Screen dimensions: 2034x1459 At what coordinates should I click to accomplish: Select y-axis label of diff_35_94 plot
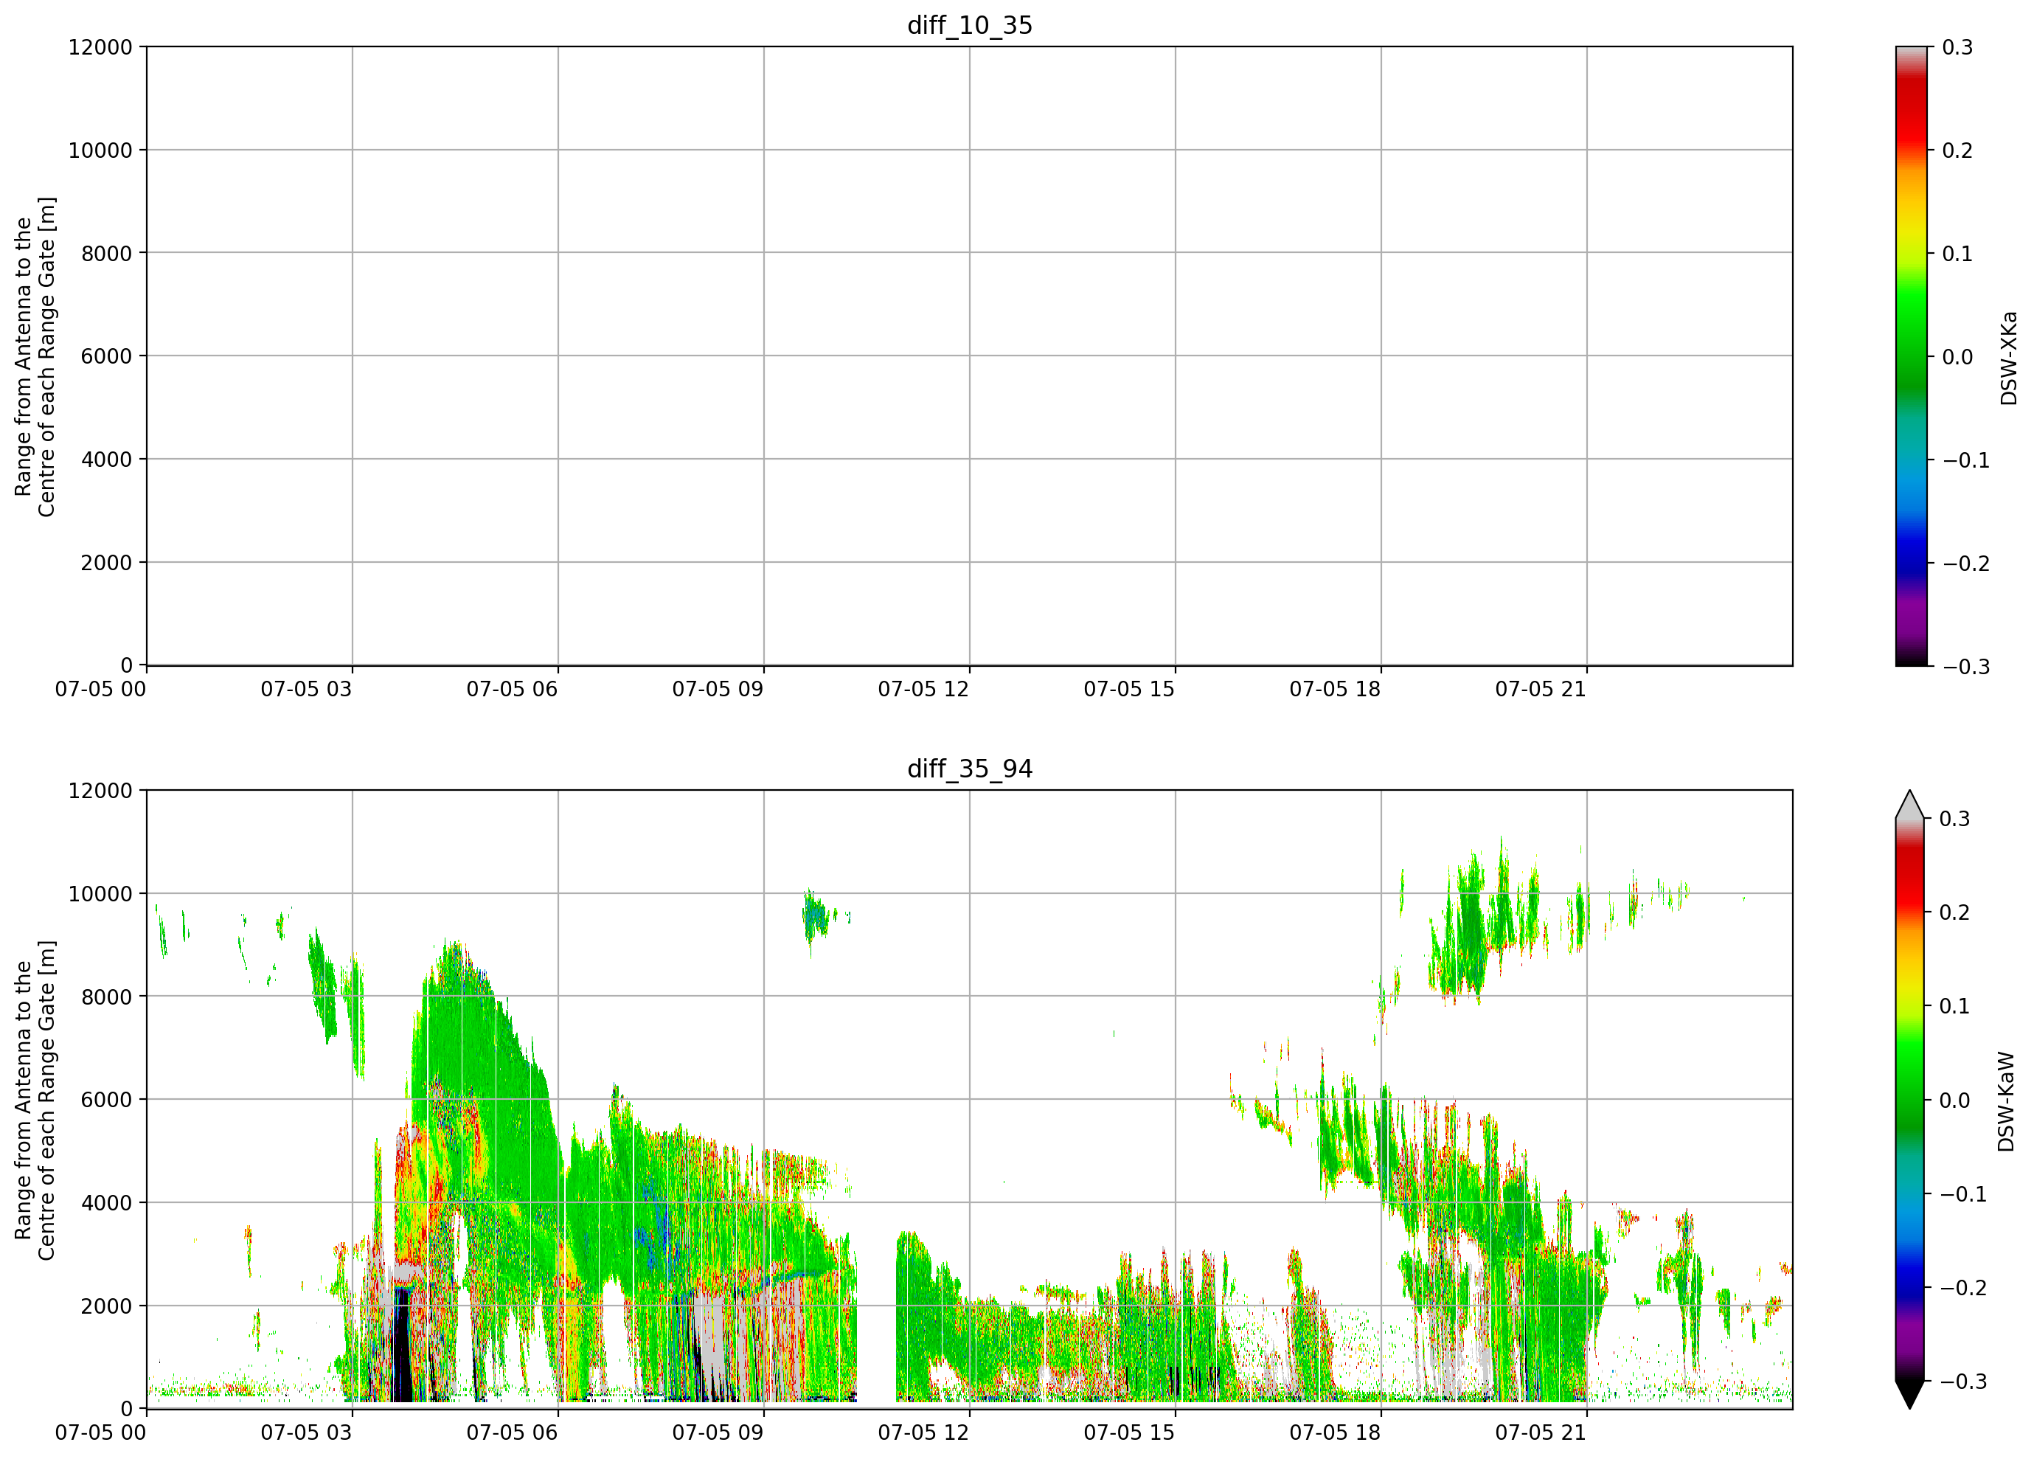coord(35,1099)
